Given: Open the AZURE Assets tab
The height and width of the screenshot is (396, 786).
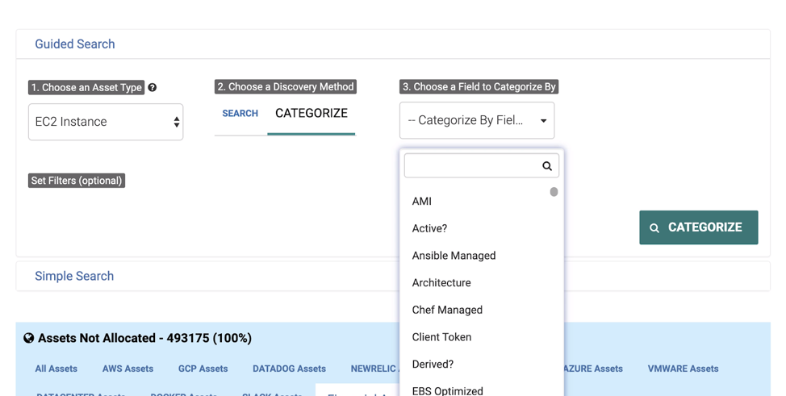Looking at the screenshot, I should coord(593,369).
